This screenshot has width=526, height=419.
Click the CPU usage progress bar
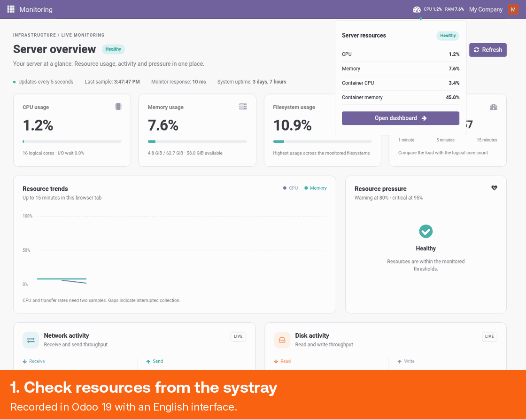(x=72, y=141)
